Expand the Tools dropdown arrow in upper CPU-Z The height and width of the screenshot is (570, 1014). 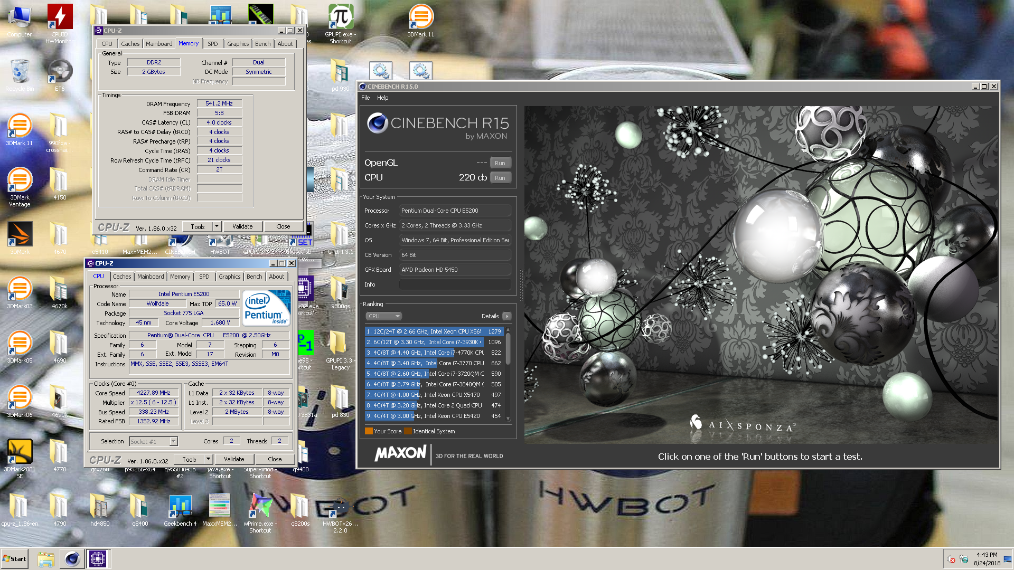tap(217, 226)
